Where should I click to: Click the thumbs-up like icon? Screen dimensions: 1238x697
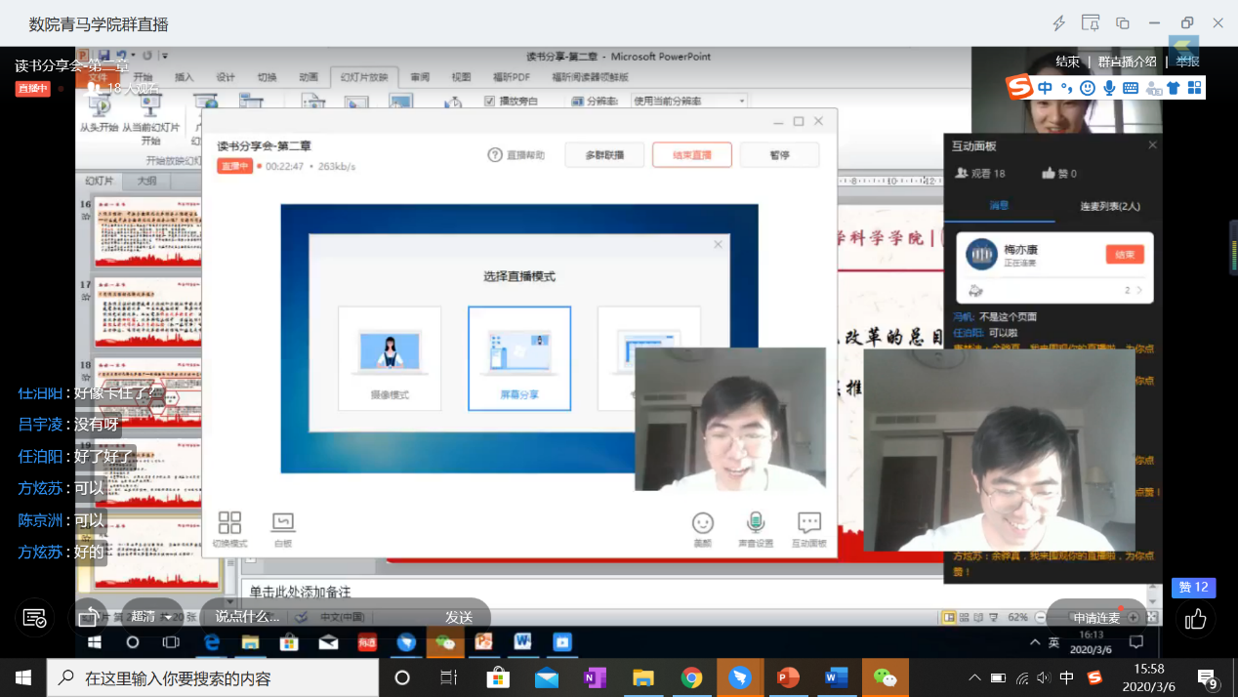click(1196, 619)
